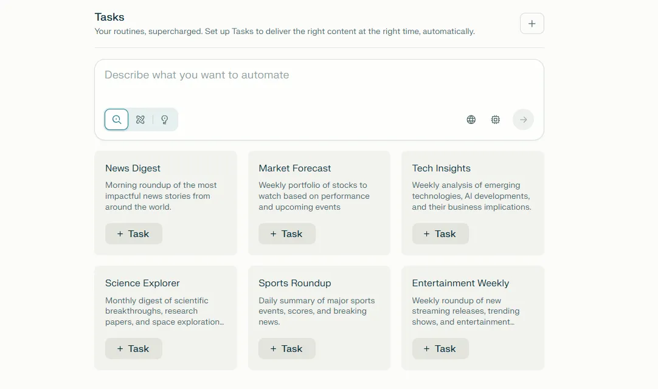Screen dimensions: 658x389
Task: Add the Sports Roundup task
Action: point(287,349)
